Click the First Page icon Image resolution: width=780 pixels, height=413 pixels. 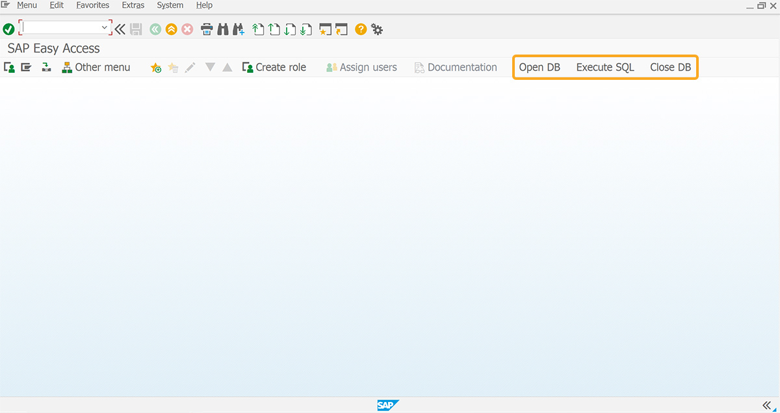[x=258, y=29]
